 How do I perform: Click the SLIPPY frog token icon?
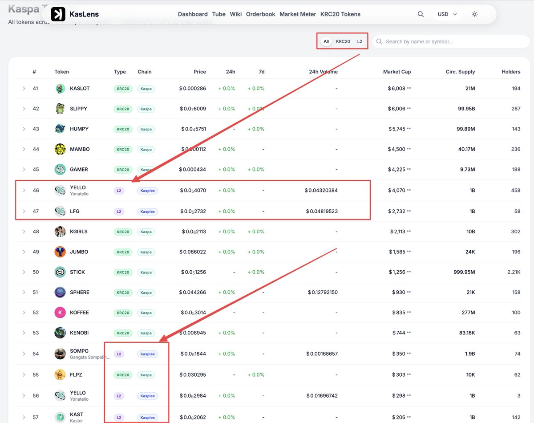coord(60,109)
